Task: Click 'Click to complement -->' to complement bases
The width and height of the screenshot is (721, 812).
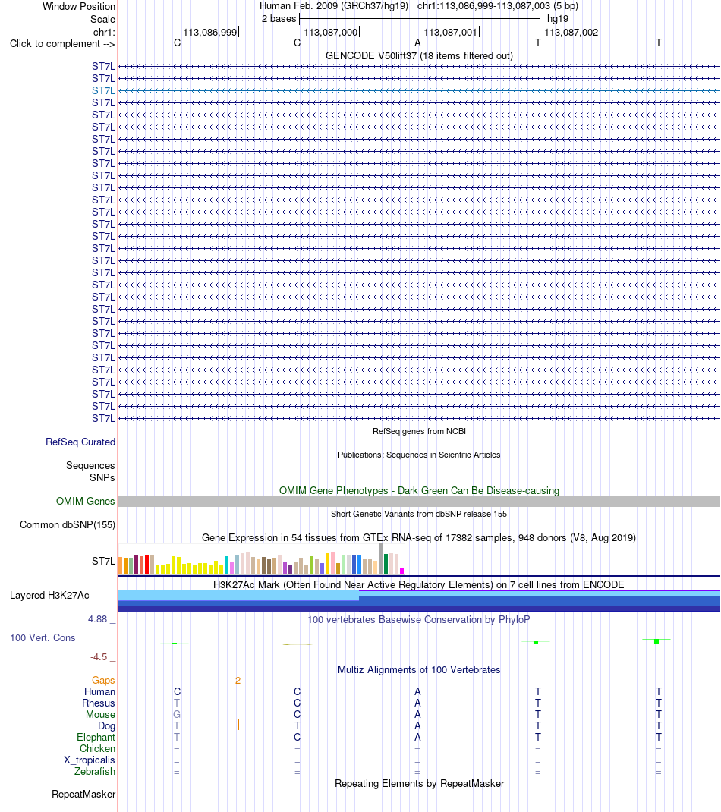Action: pyautogui.click(x=62, y=44)
